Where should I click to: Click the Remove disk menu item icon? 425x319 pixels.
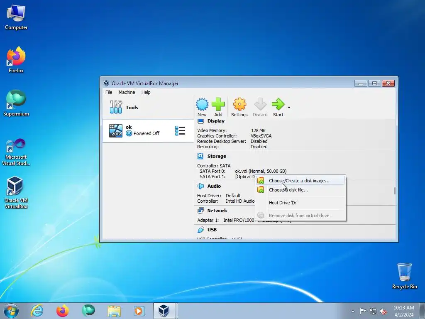pyautogui.click(x=261, y=216)
